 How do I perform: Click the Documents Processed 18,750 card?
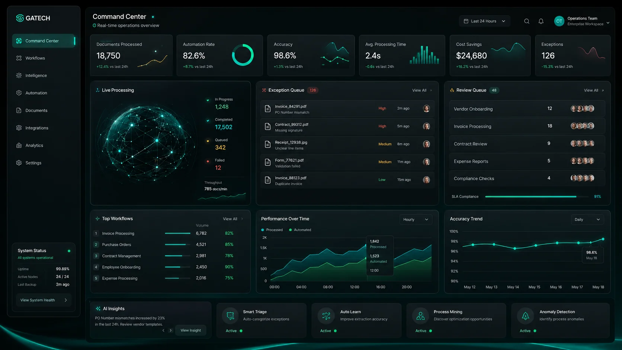(x=131, y=55)
